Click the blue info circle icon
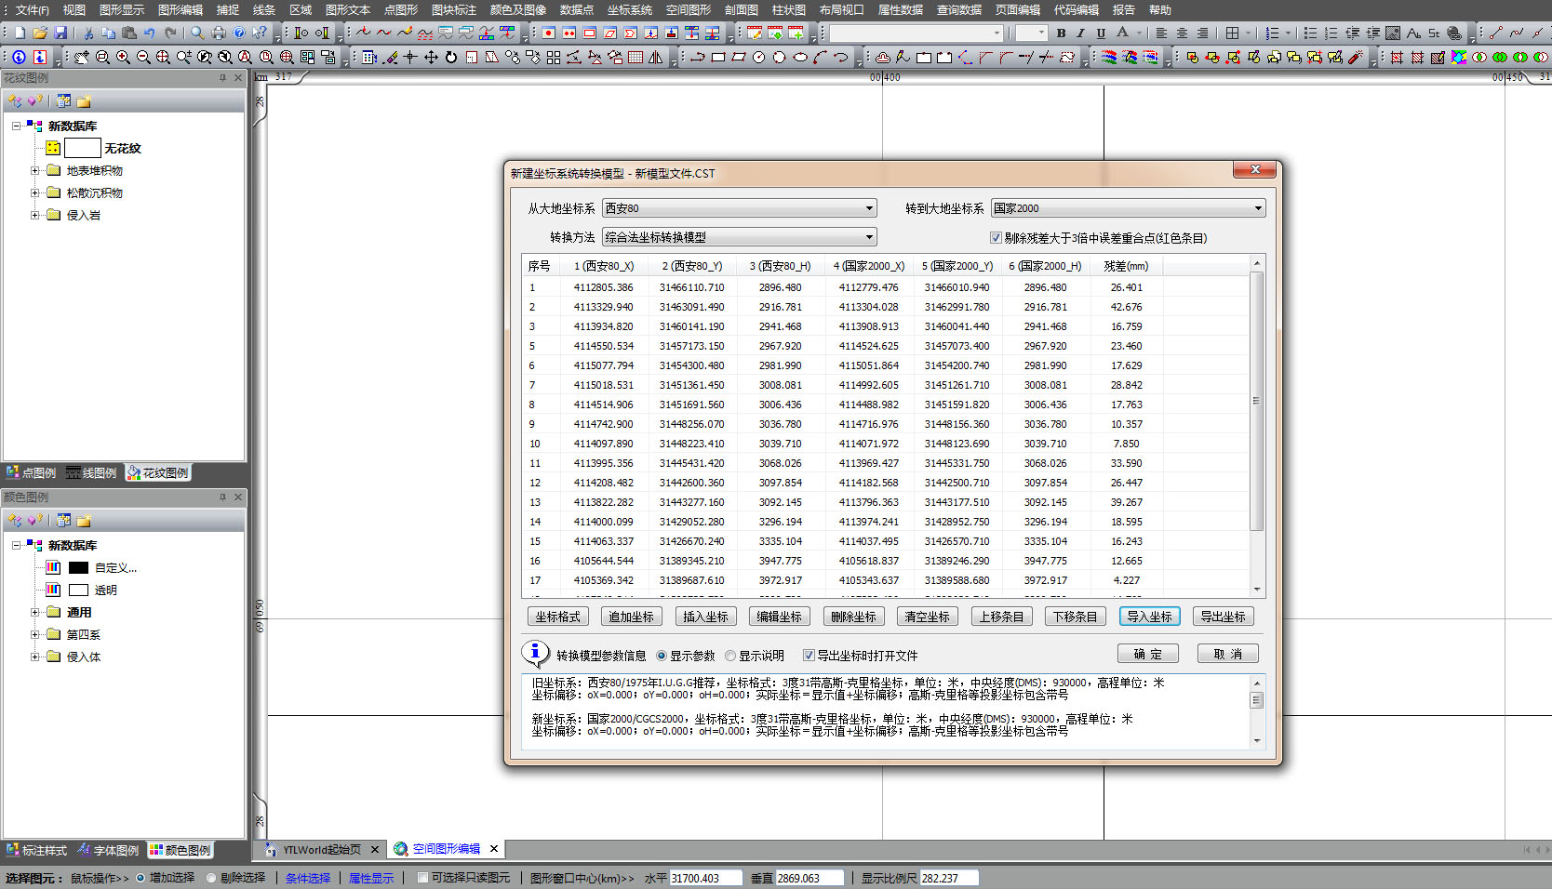Screen dimensions: 1552x889 point(19,57)
